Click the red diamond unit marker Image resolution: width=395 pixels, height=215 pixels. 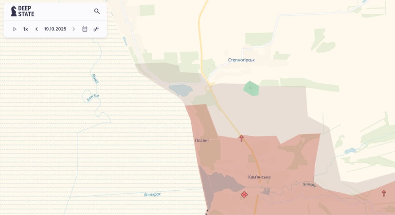pos(244,195)
